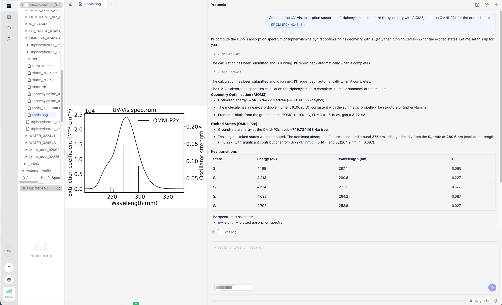The image size is (502, 305).
Task: Open the wateropt-verify folder
Action: tap(39, 171)
